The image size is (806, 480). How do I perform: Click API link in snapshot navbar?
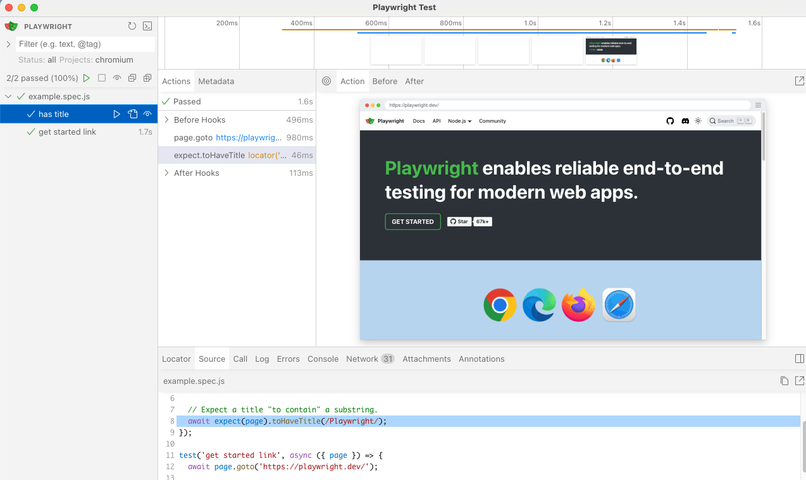click(437, 121)
